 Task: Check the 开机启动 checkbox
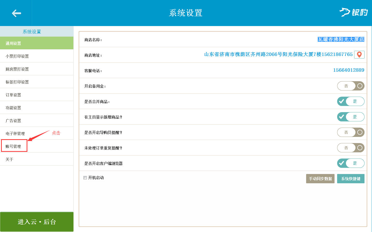85,178
